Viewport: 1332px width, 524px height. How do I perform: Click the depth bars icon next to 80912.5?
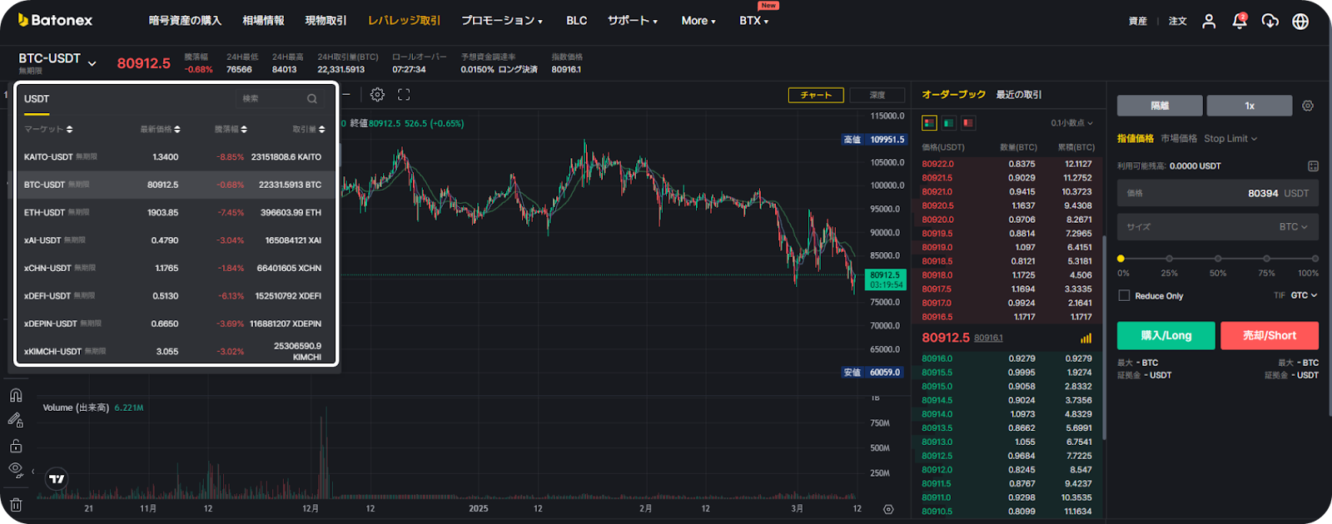point(1086,339)
